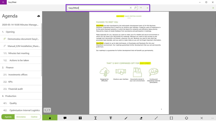Screen dimensions: 216x121
Task: Click the PLEASED TO MEET YOU heading
Action: point(107,22)
